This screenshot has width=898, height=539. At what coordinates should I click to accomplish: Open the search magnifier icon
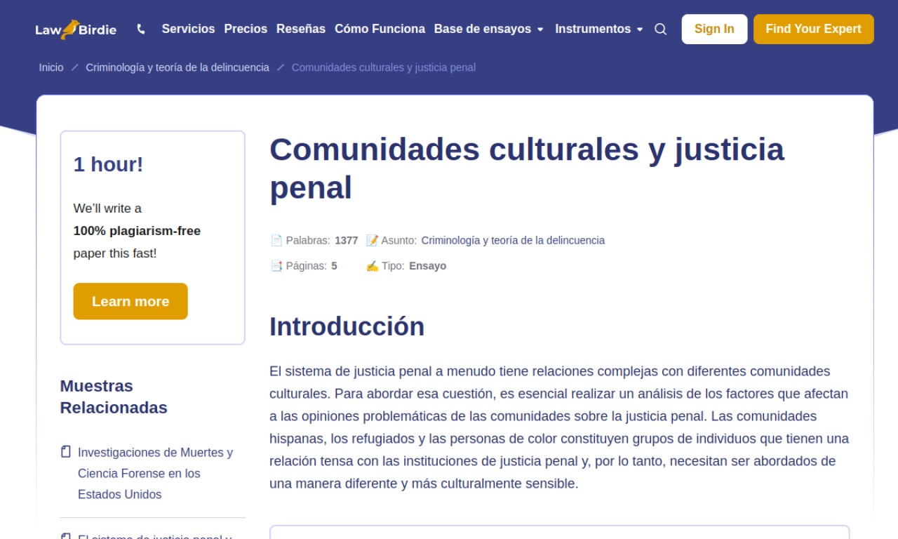660,29
